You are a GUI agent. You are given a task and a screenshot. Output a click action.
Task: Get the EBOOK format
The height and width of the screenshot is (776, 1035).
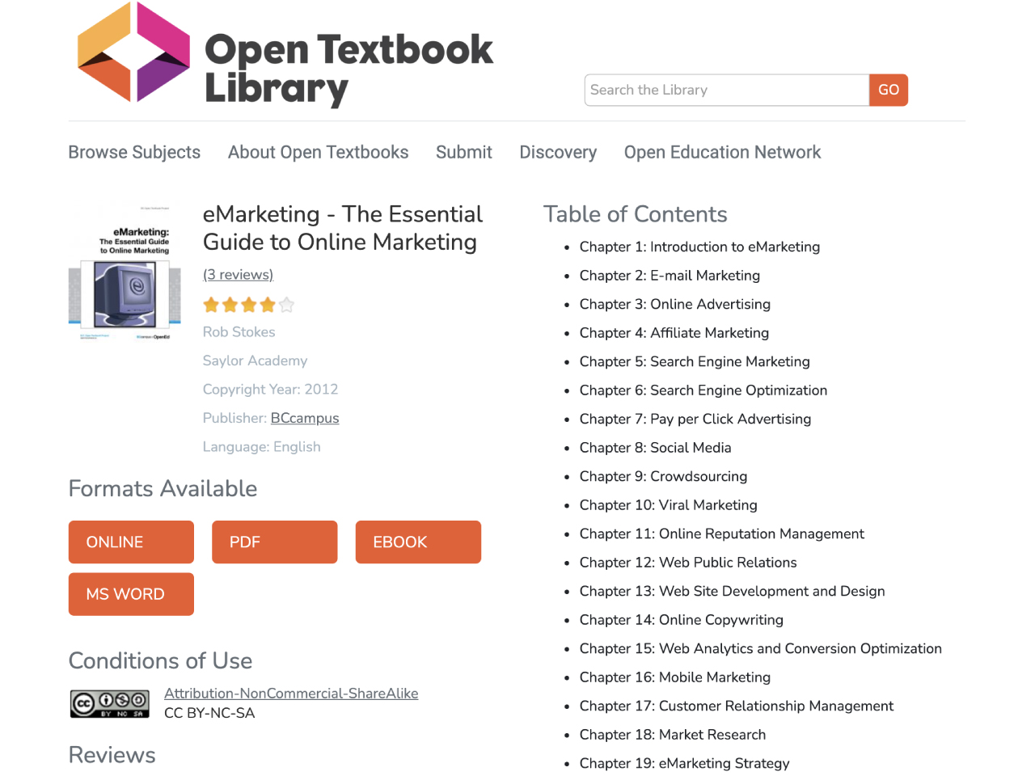[x=418, y=542]
